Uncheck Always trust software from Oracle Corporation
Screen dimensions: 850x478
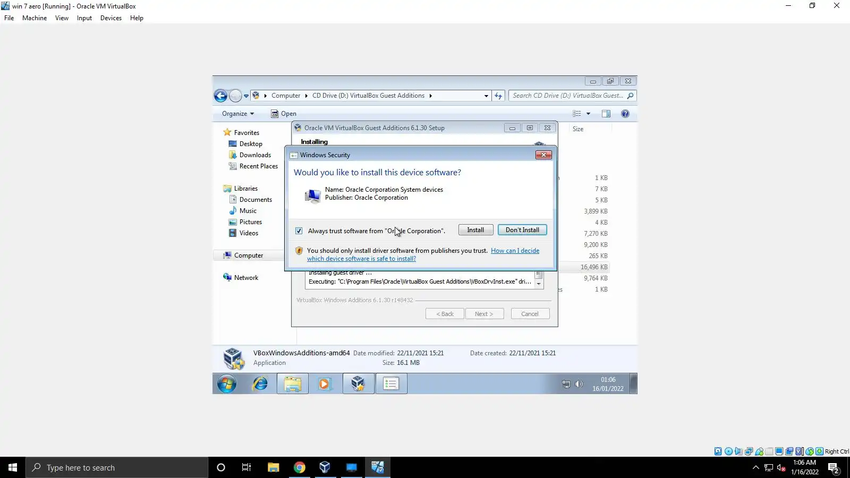click(299, 231)
